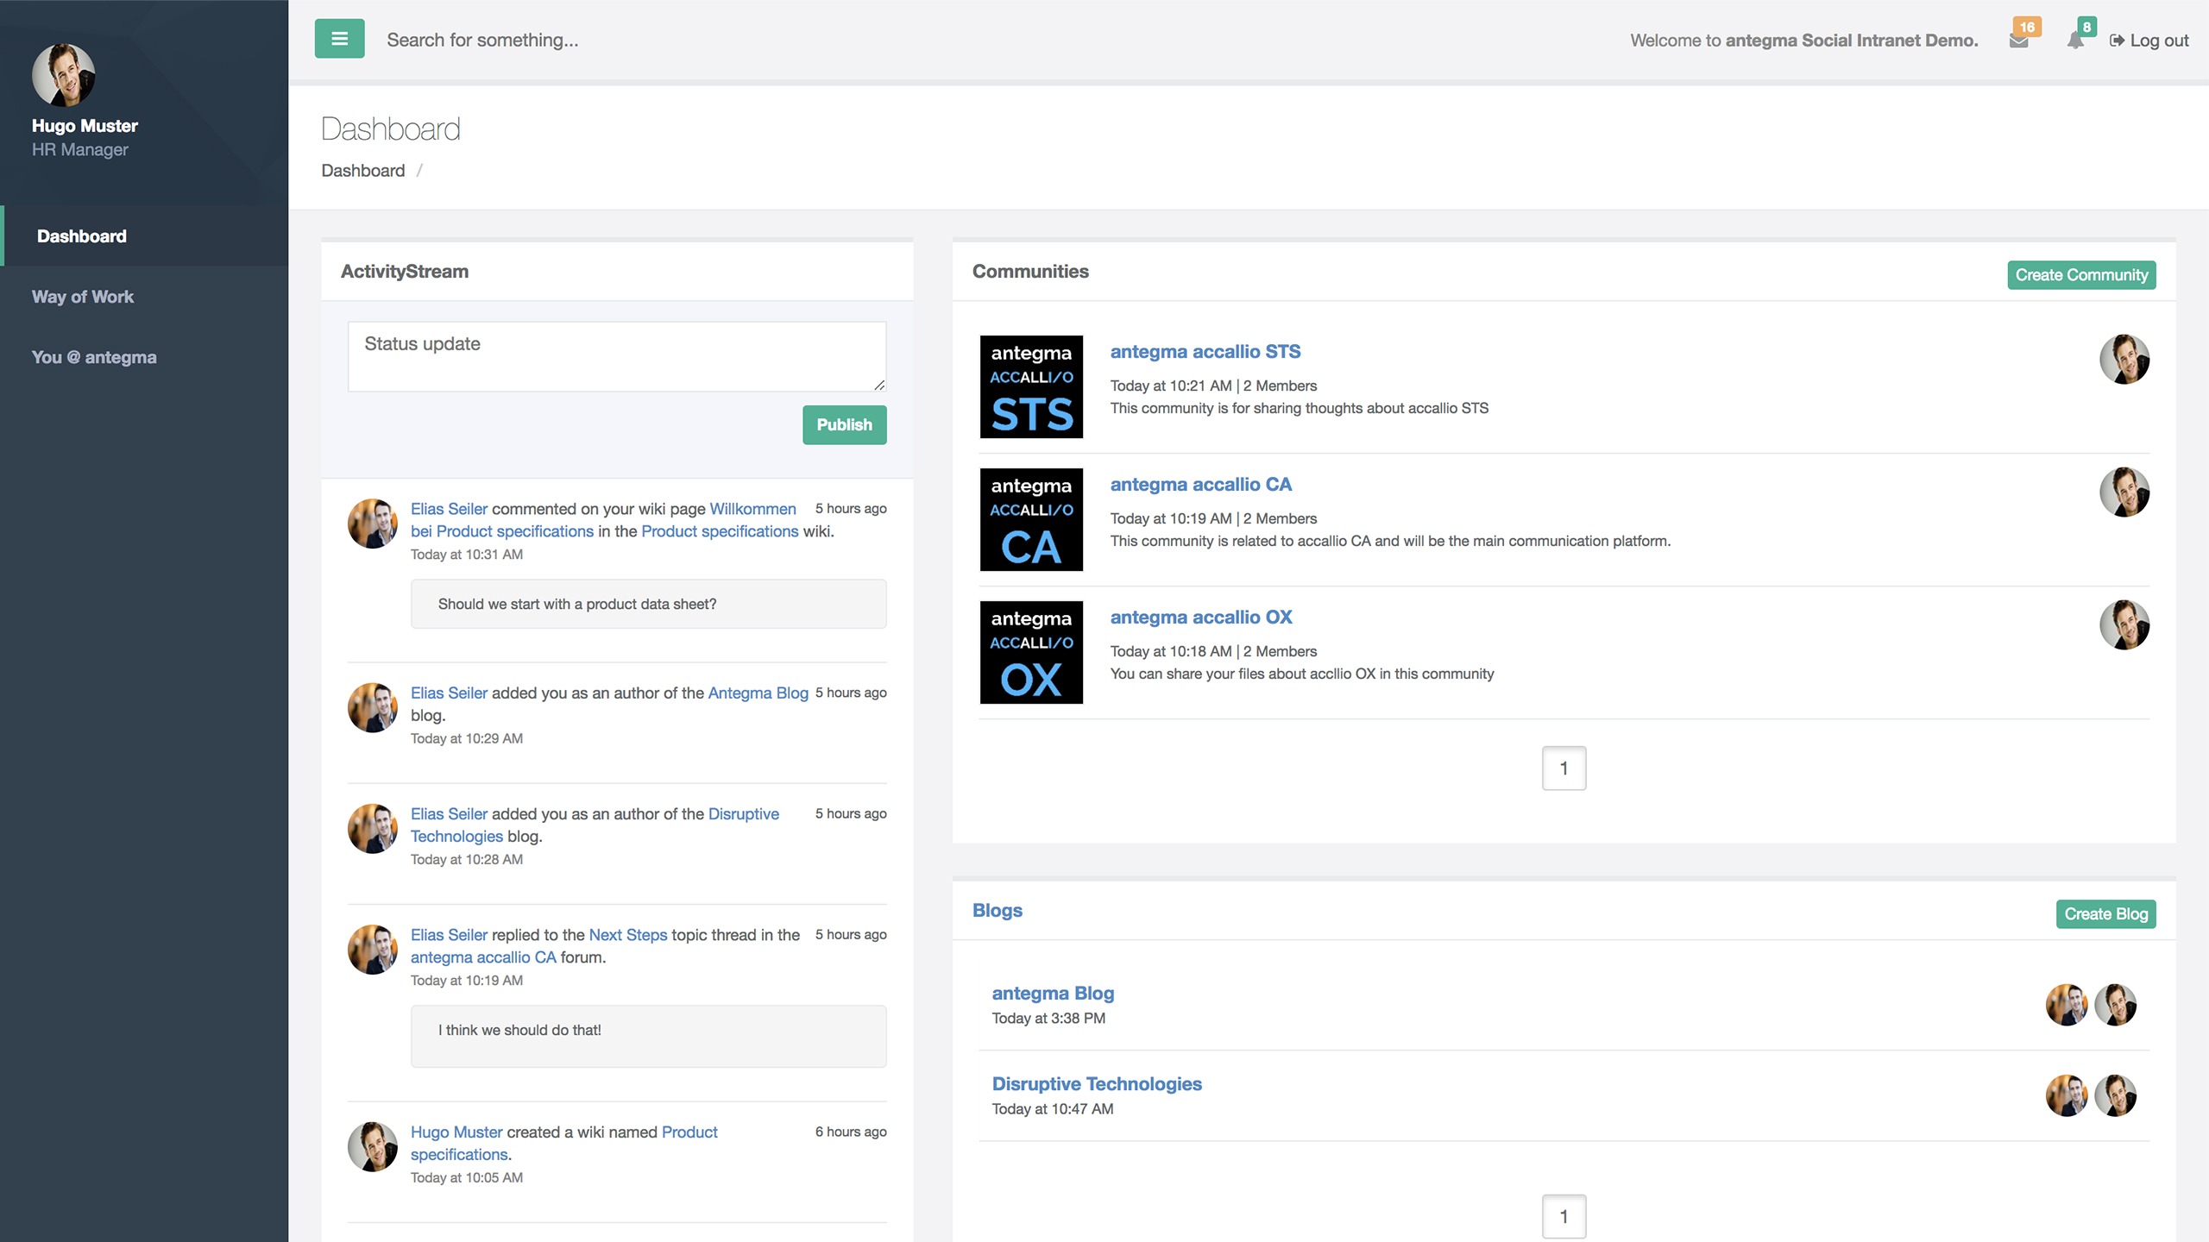This screenshot has width=2209, height=1242.
Task: Go to page 1 of Communities pagination
Action: [1564, 768]
